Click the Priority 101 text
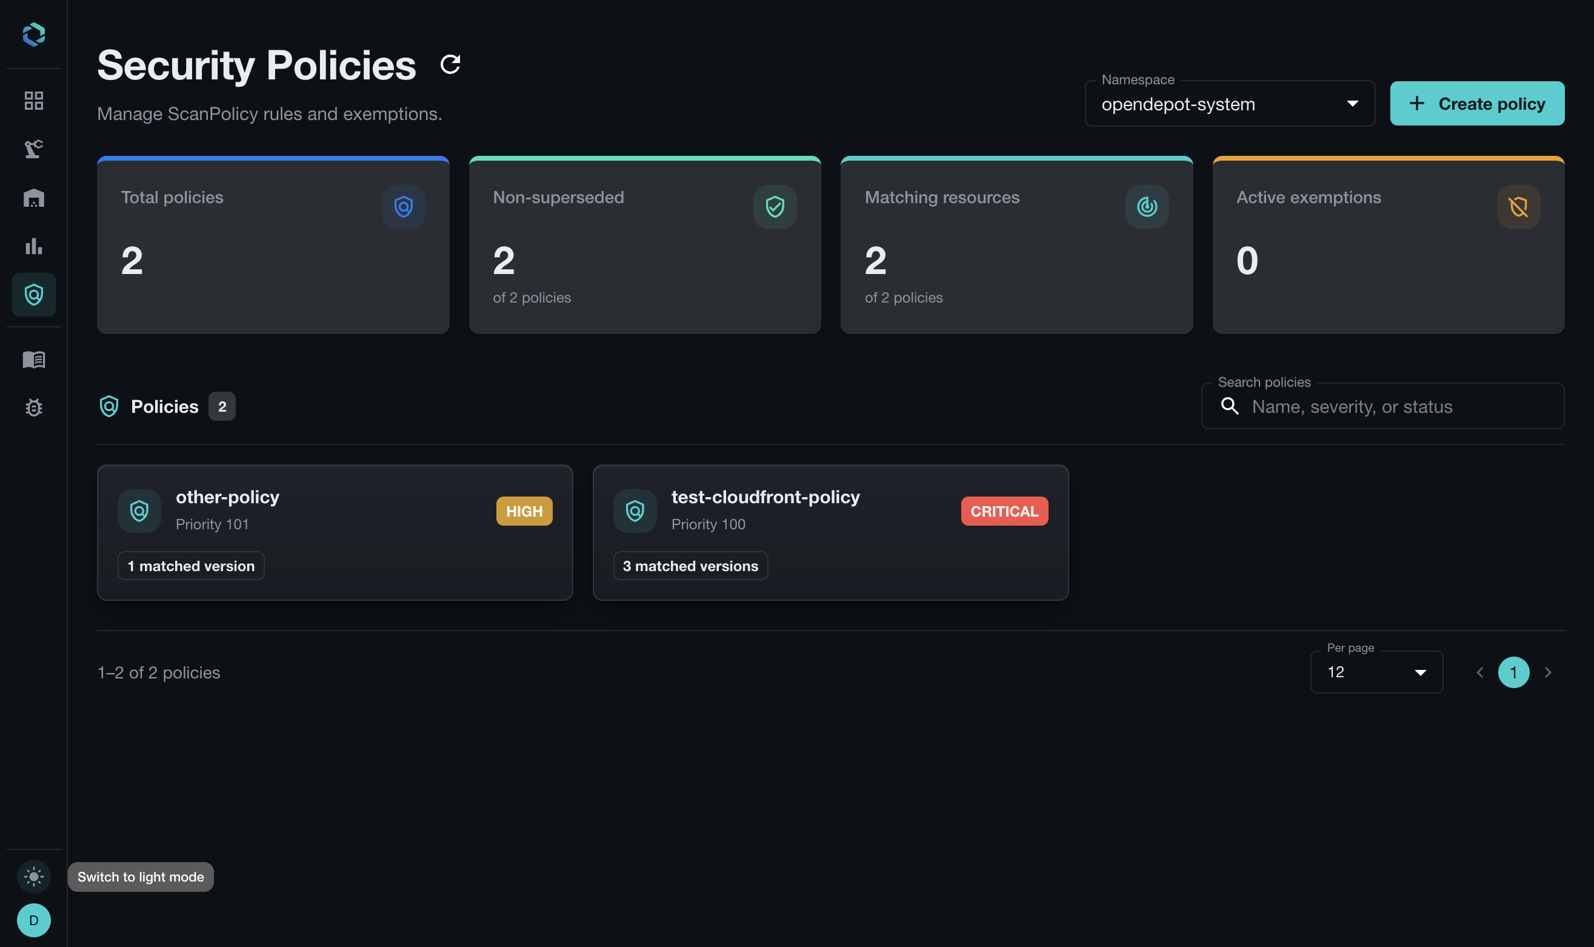The height and width of the screenshot is (947, 1594). [x=212, y=524]
